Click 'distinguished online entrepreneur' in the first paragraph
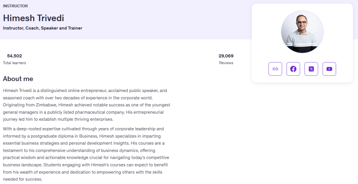Viewport: 358px width, 184px height. [x=73, y=90]
